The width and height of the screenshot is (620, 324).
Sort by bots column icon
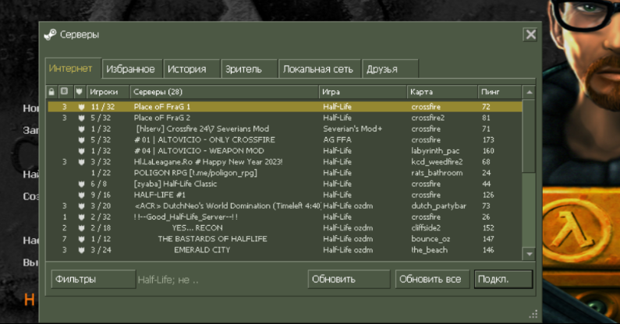(64, 92)
